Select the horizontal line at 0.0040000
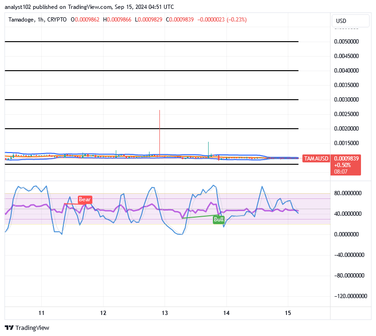Viewport: 376px width, 336px height. (151, 71)
